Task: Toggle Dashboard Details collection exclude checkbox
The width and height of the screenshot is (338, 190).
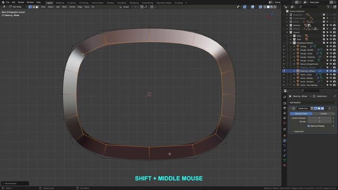Action: coord(324,43)
